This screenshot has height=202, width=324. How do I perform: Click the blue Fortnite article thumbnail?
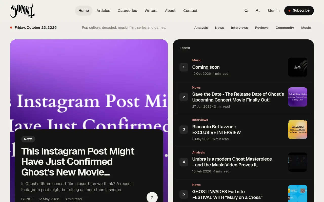[x=298, y=193]
